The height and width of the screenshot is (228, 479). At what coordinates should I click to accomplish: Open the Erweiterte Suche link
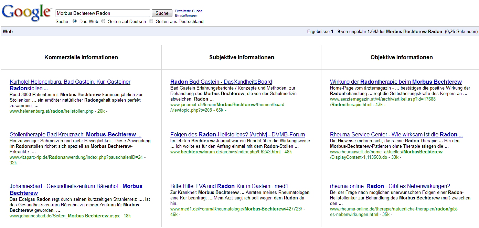(x=189, y=11)
